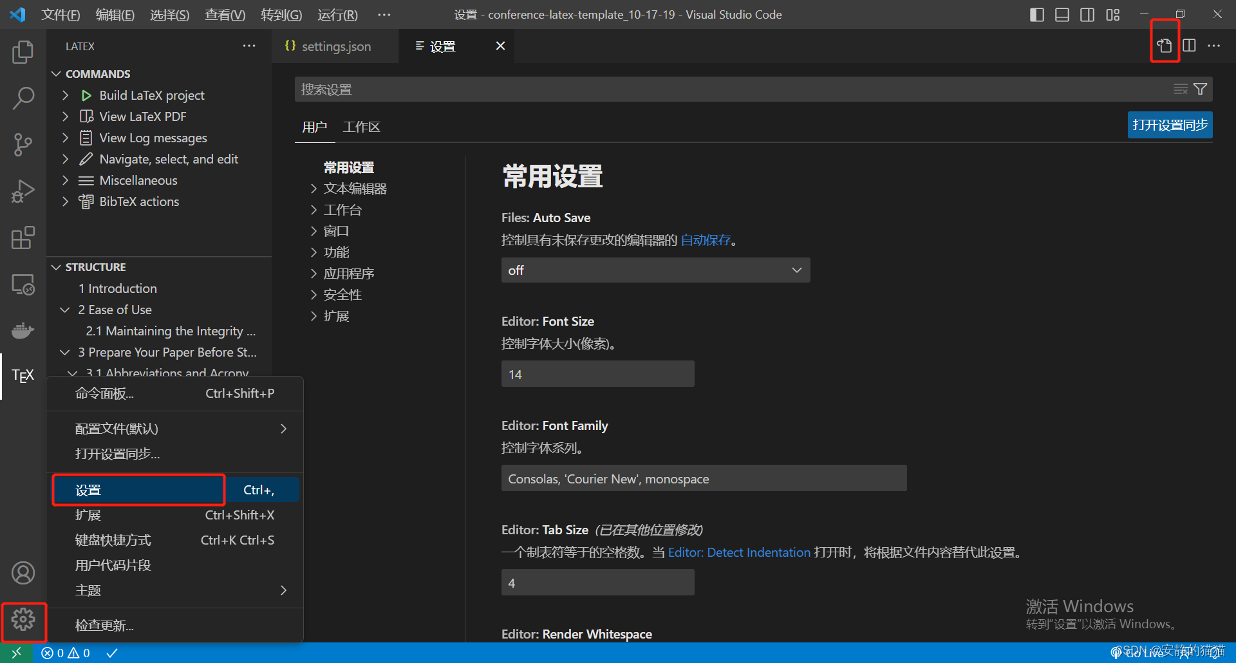This screenshot has height=663, width=1236.
Task: Collapse the STRUCTURE section
Action: (x=57, y=267)
